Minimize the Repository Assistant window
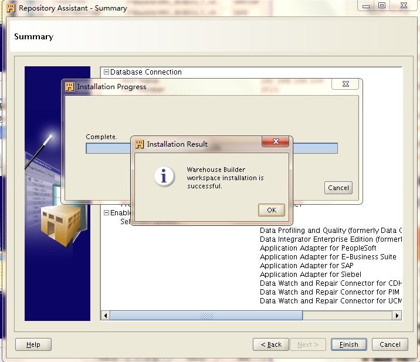 tap(366, 6)
